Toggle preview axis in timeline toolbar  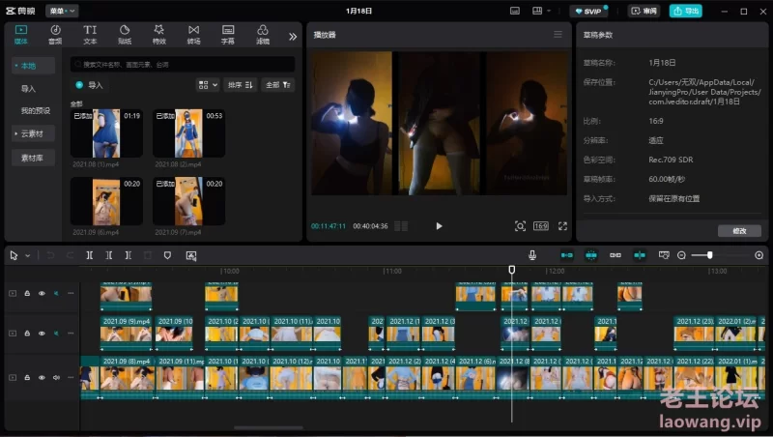pos(640,255)
